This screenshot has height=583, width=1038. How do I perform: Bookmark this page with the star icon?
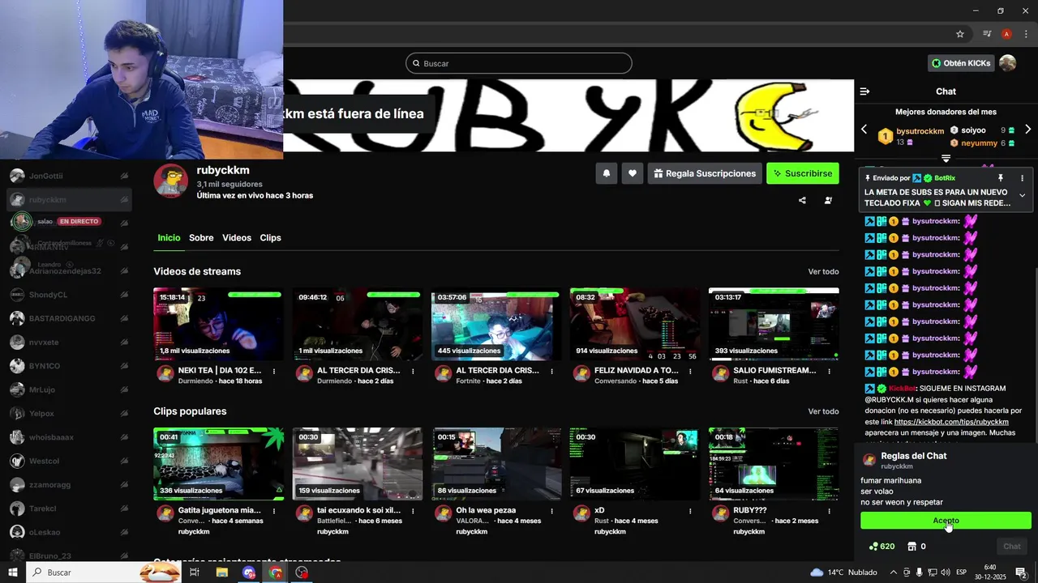960,34
